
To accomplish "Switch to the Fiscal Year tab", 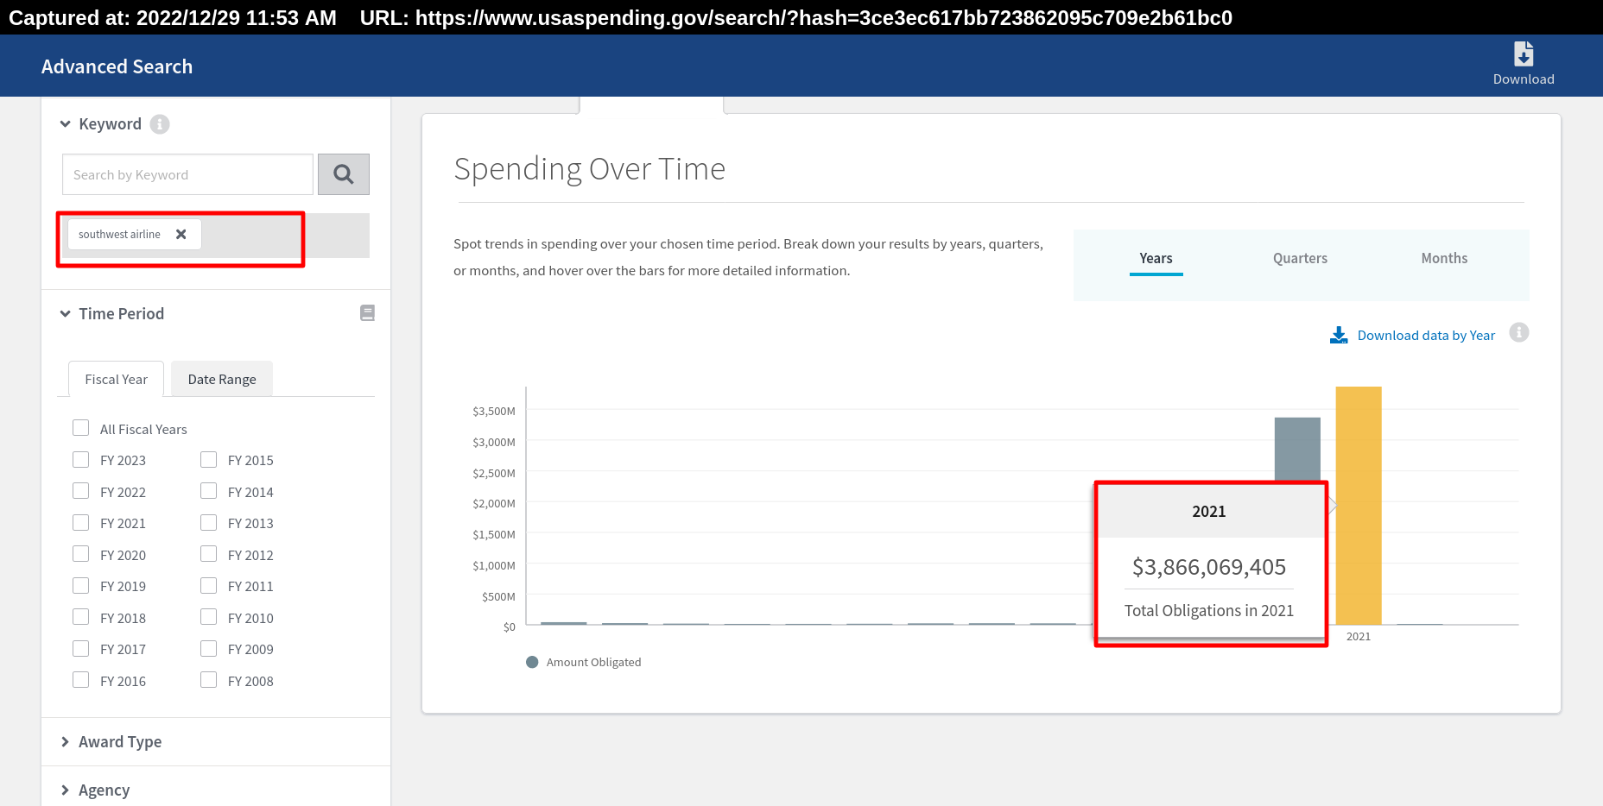I will coord(117,380).
